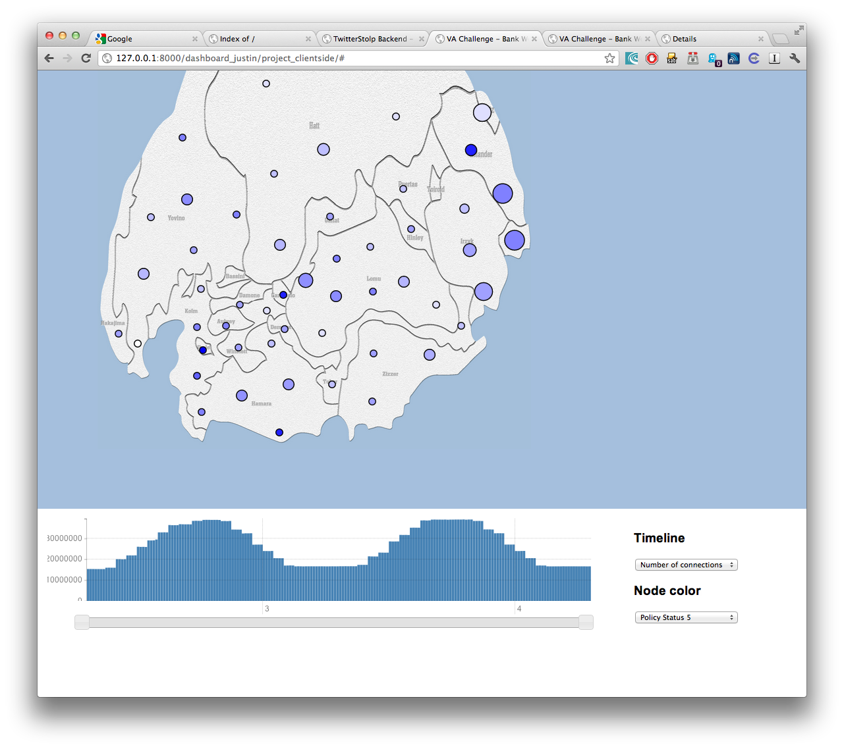Enter fullscreen with the corner arrows icon

tap(799, 30)
